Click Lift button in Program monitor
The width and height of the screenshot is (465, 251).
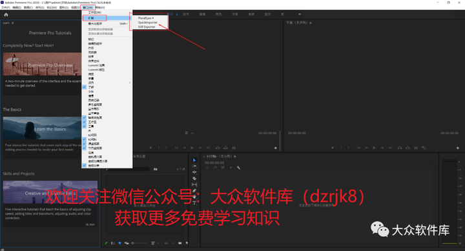[400, 148]
